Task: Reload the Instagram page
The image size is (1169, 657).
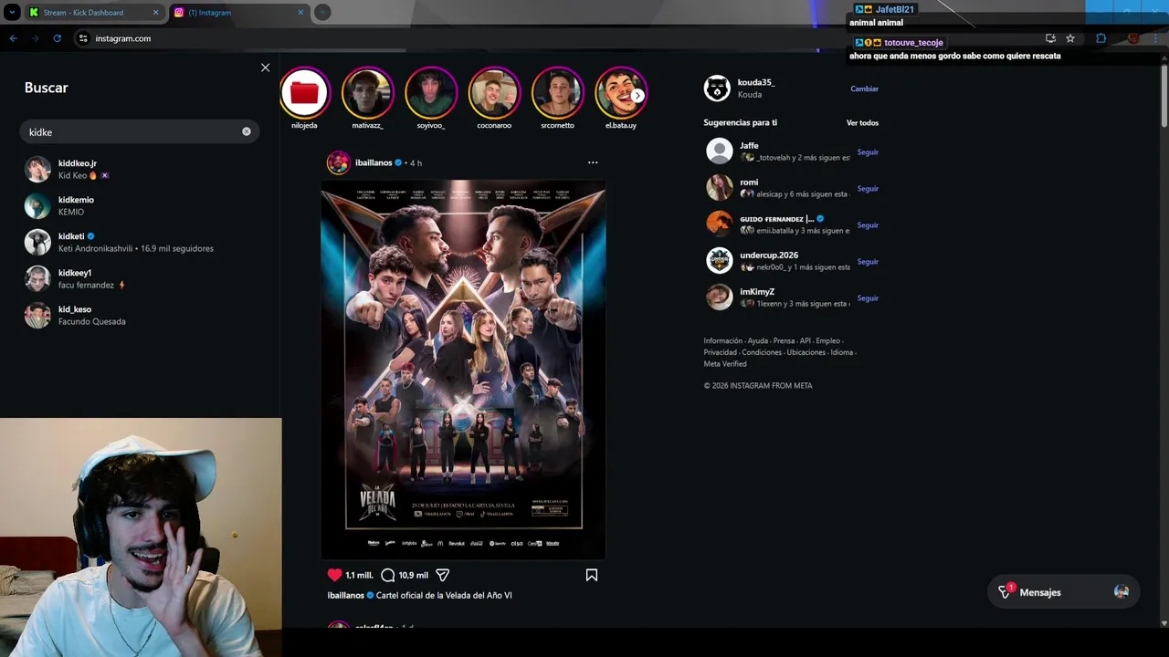Action: click(x=57, y=38)
